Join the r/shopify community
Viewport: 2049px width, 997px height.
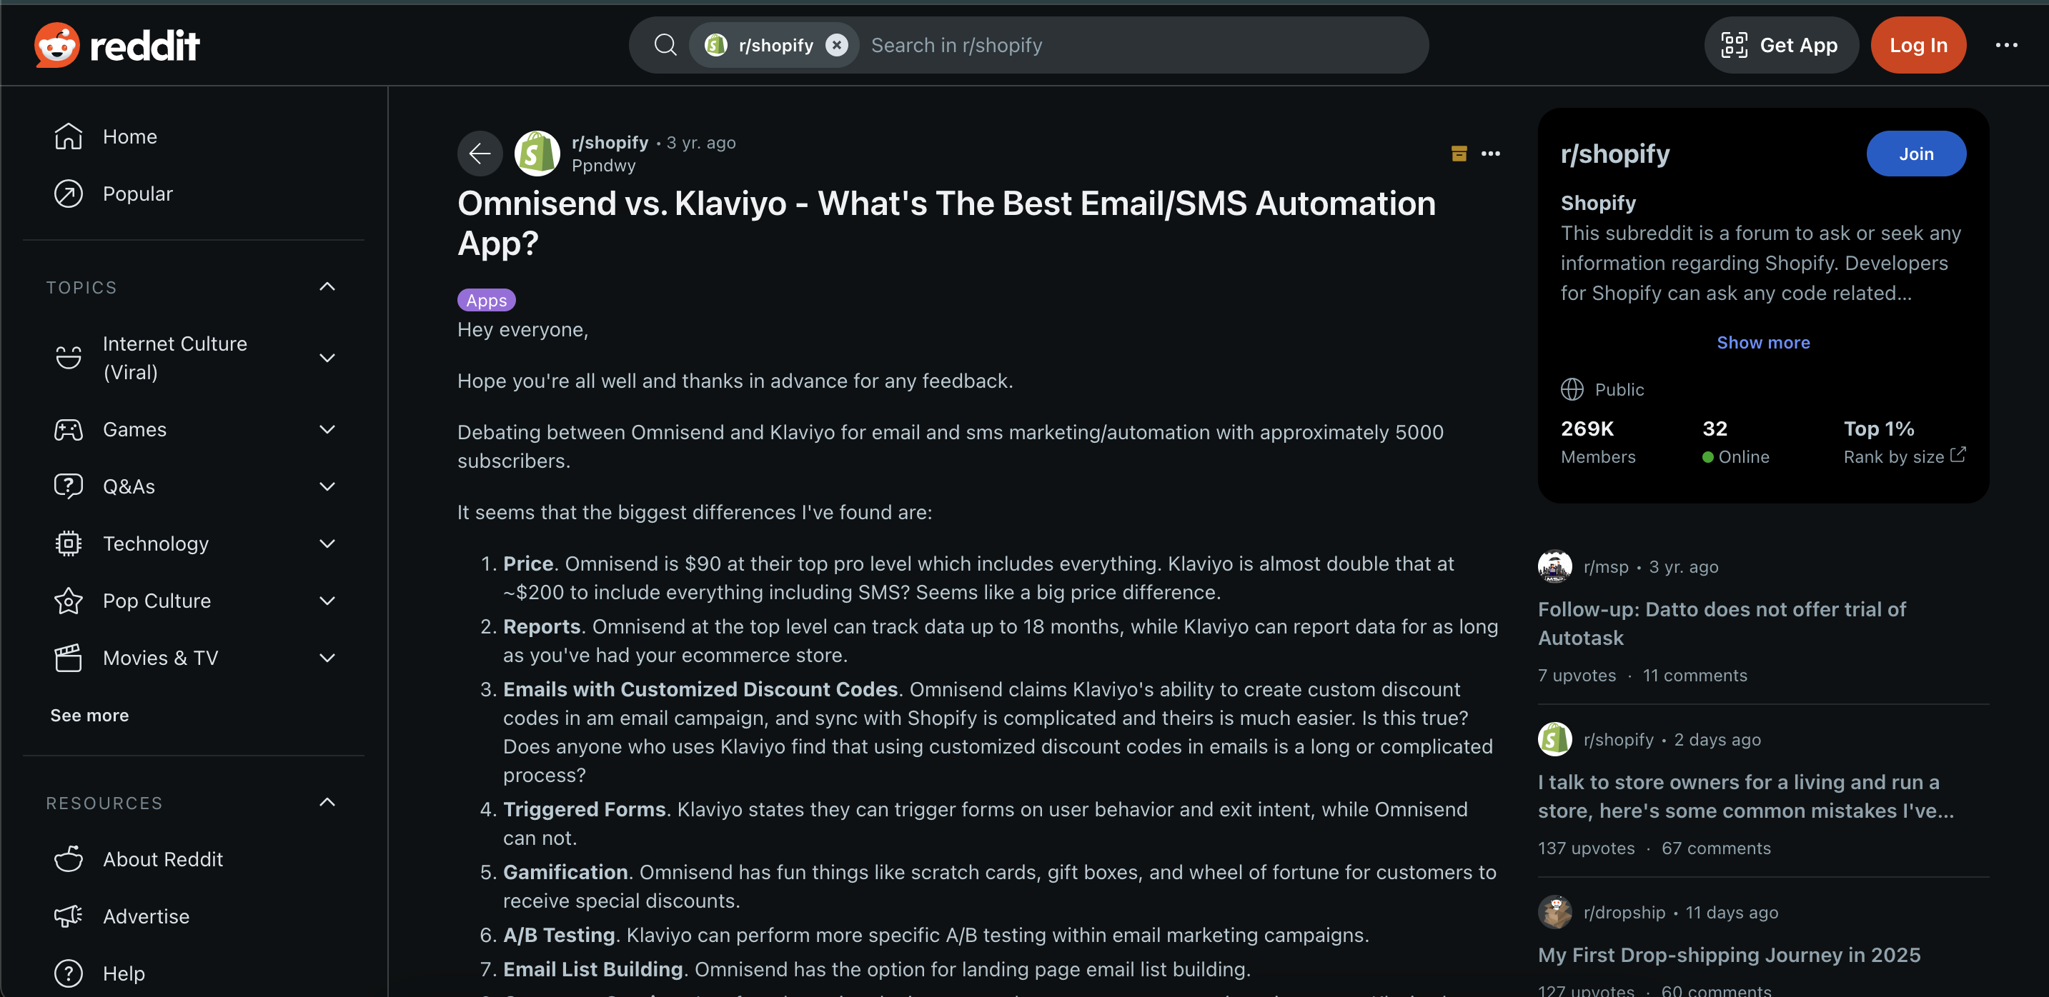[1916, 154]
